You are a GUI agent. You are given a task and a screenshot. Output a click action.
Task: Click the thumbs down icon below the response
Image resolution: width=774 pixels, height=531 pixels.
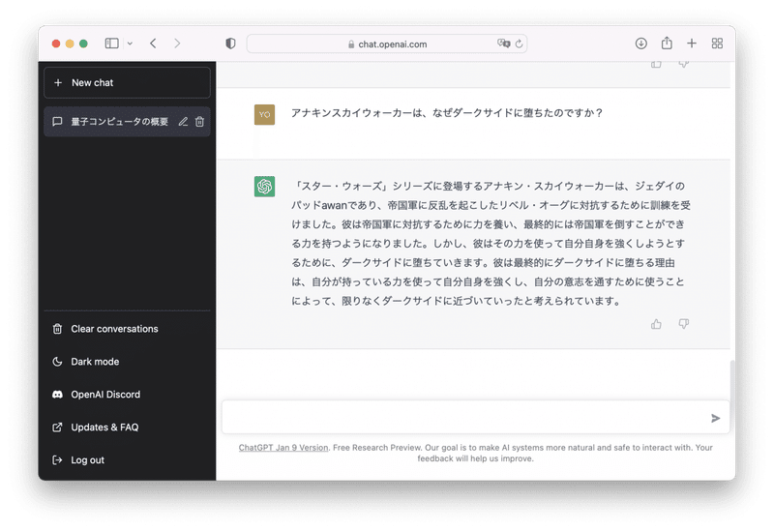(684, 324)
